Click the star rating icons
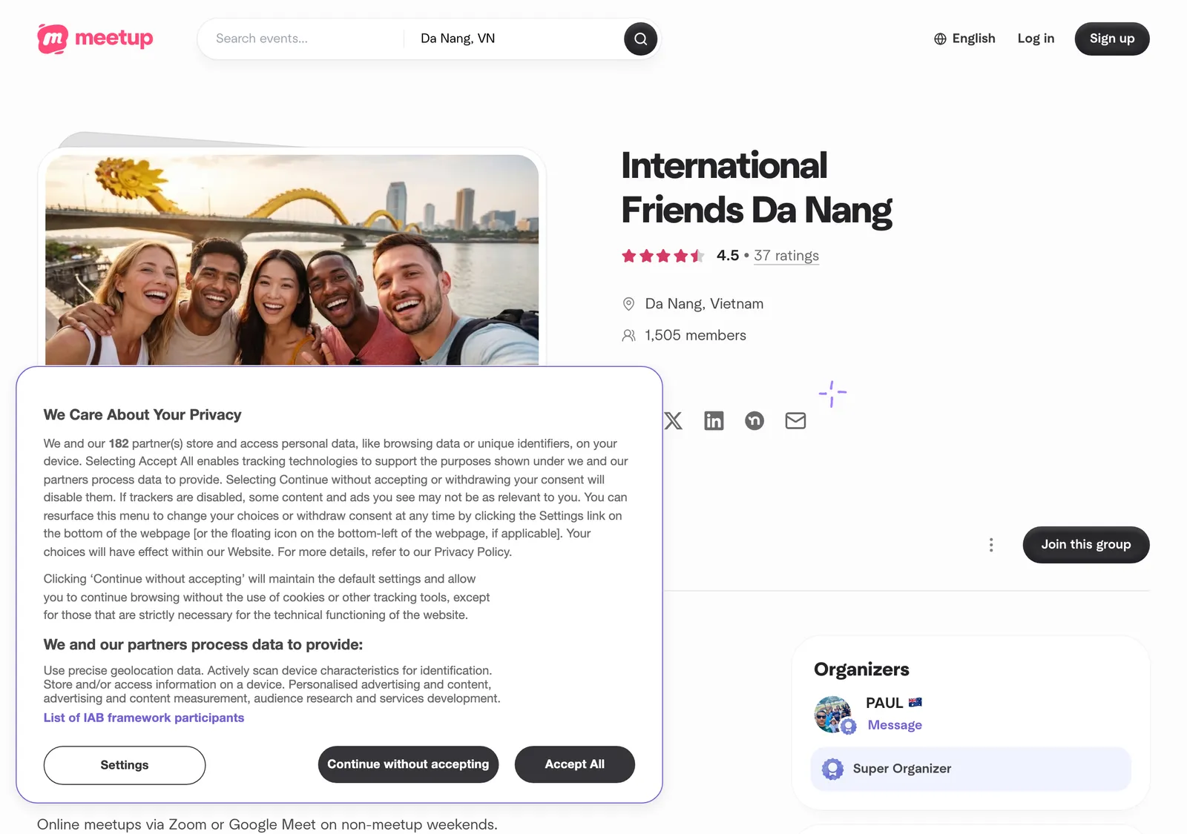 tap(662, 256)
